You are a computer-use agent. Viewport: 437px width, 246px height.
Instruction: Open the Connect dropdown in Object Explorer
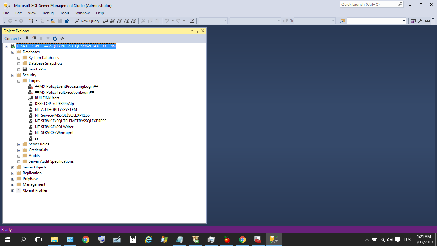tap(13, 38)
